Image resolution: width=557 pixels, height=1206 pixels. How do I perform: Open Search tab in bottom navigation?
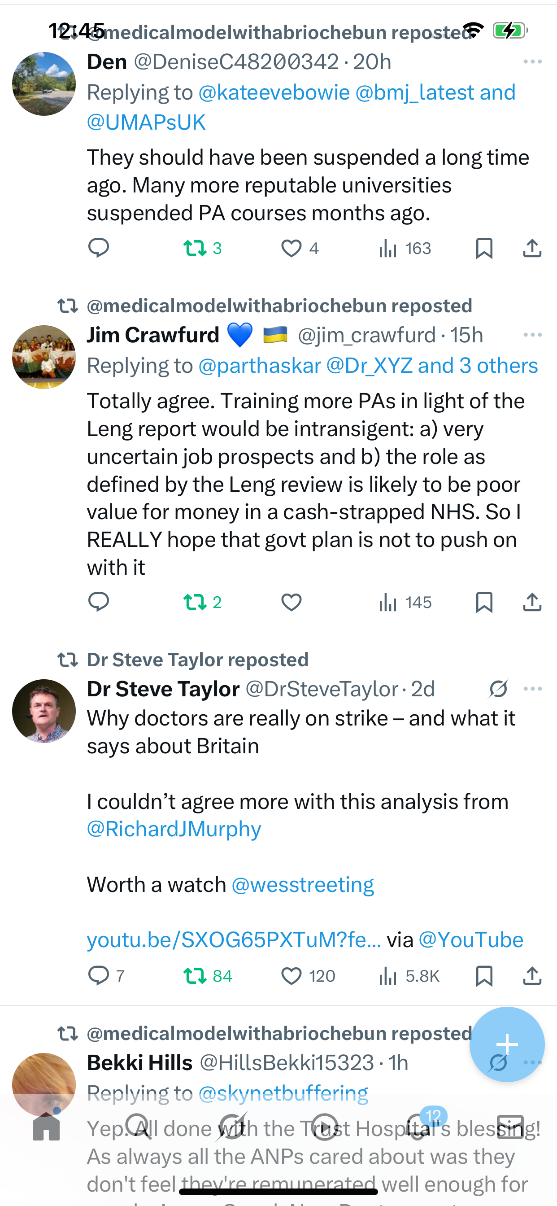coord(139,1128)
